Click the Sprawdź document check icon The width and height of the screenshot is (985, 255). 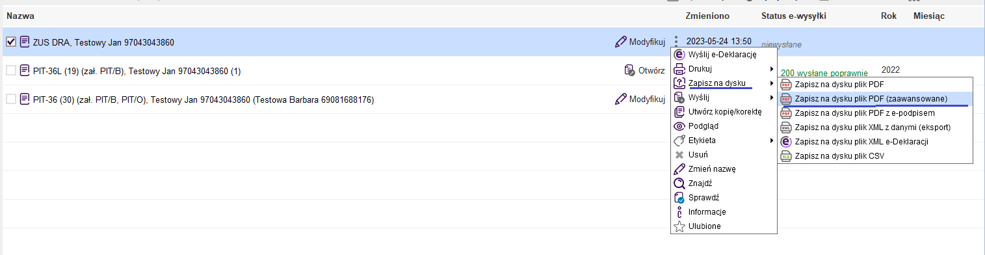(x=679, y=198)
